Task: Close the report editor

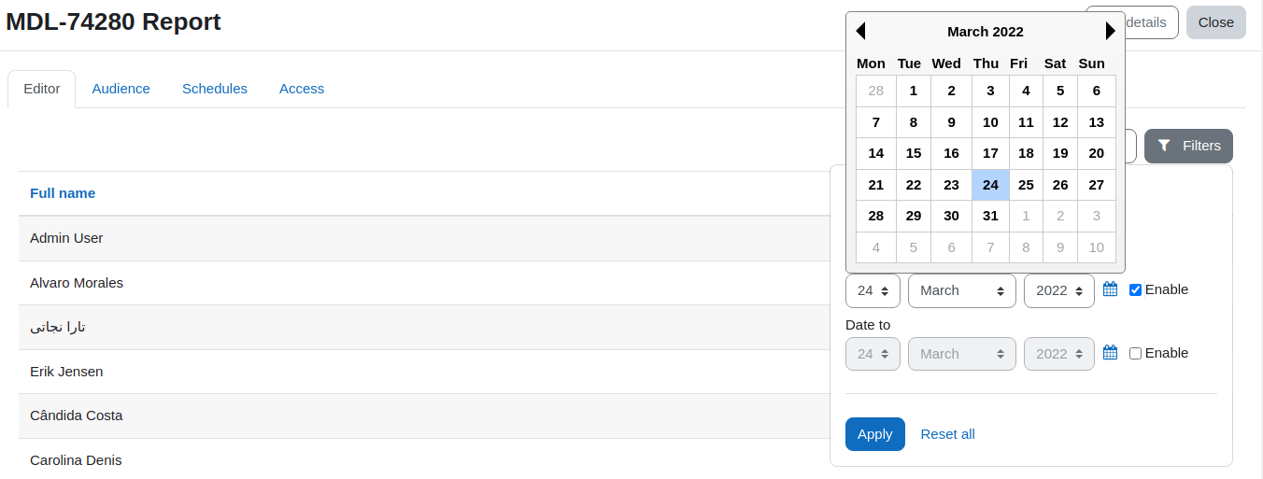Action: (1216, 22)
